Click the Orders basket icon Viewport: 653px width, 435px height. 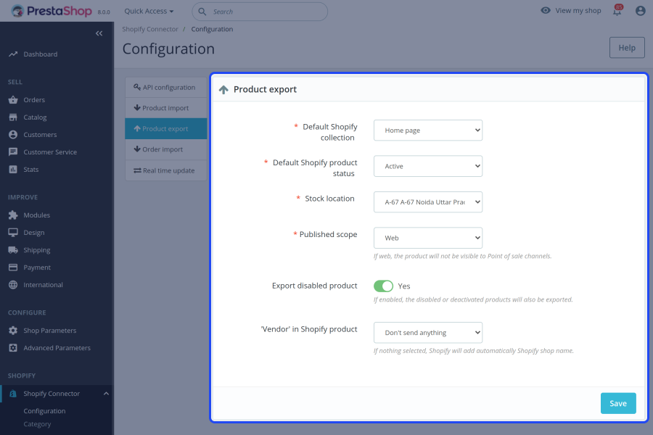[x=13, y=100]
